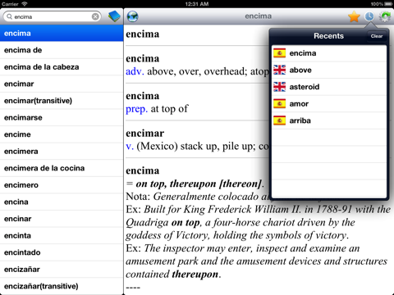Open the 'encima de' entry

62,50
